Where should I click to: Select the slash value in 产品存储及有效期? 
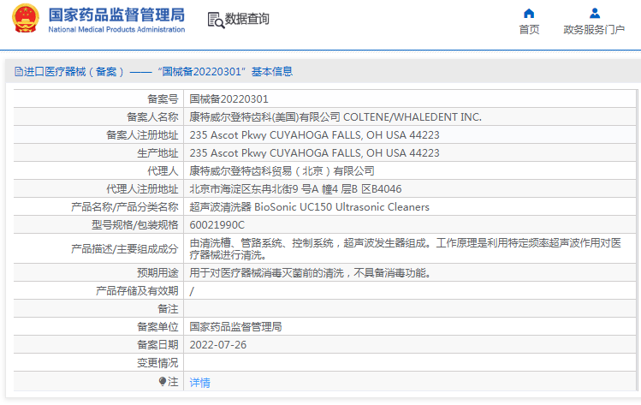(x=192, y=291)
